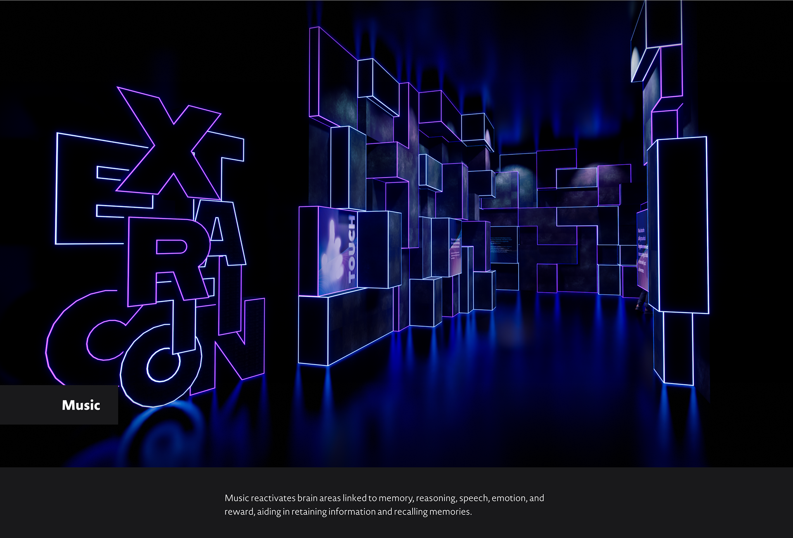This screenshot has height=538, width=793.
Task: Click the TOUCH vertical text panel
Action: [351, 250]
